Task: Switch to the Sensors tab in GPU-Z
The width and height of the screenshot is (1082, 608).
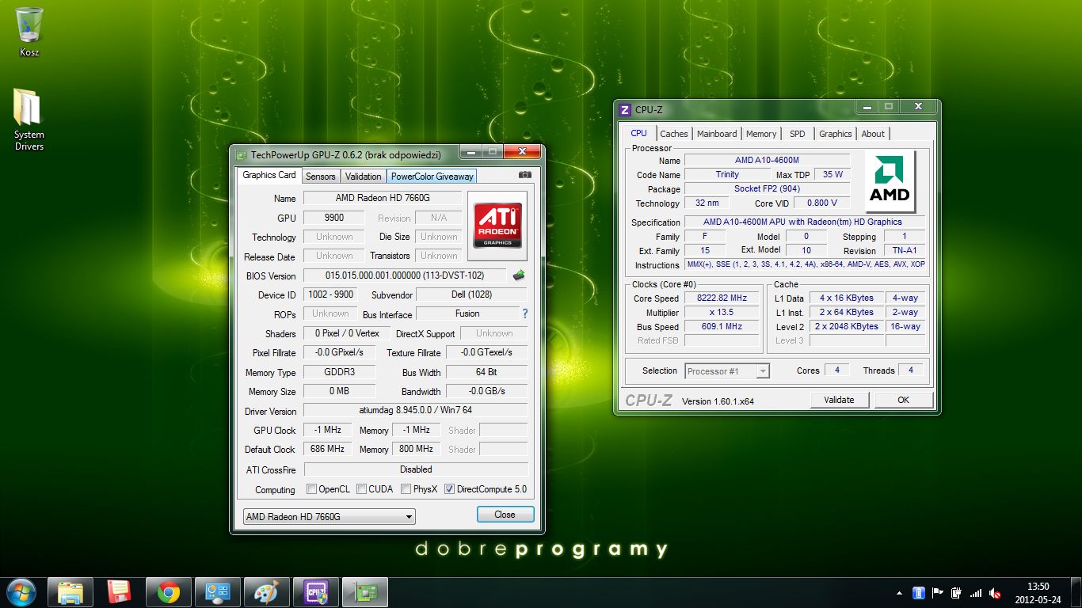Action: pos(321,177)
